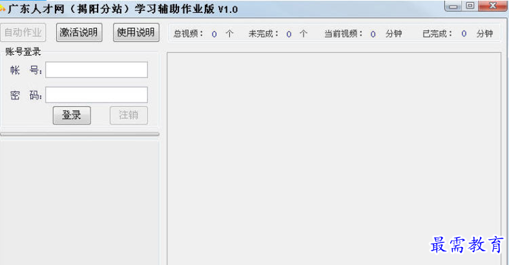The height and width of the screenshot is (265, 509).
Task: Focus the 密码 input field
Action: click(96, 95)
